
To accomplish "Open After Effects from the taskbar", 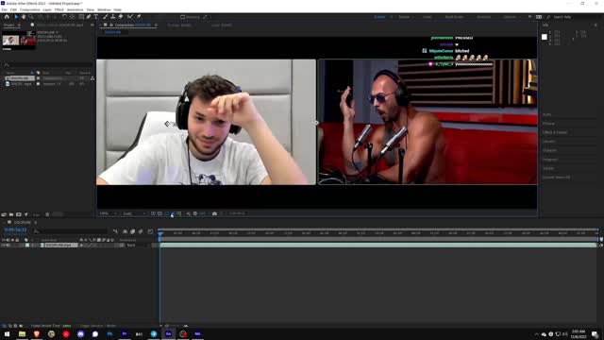I will point(168,333).
